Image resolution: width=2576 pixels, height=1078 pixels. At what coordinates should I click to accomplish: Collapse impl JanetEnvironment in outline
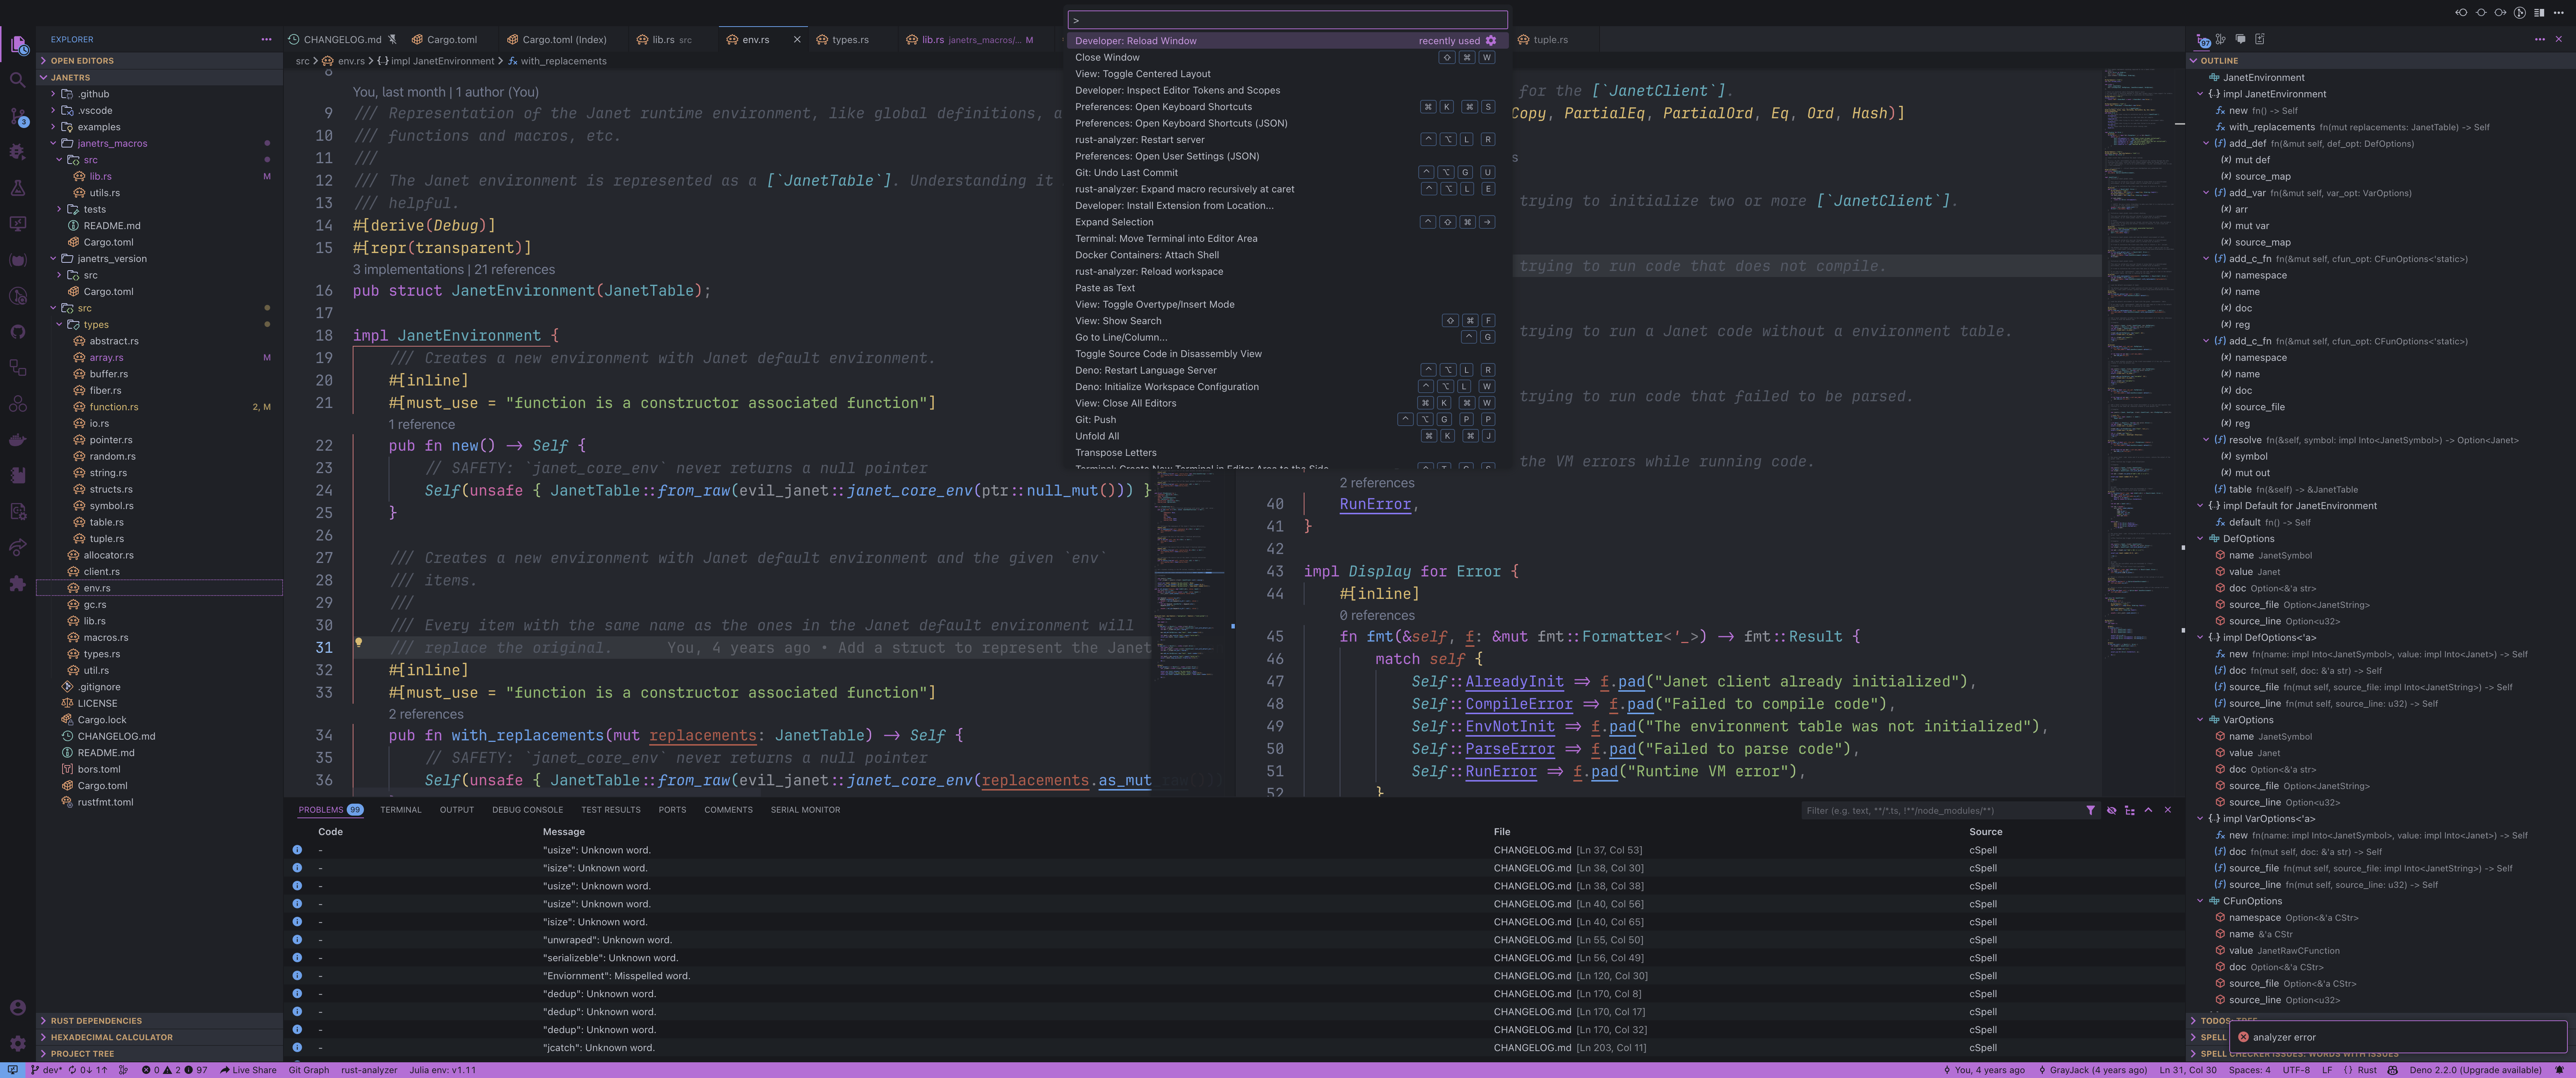pyautogui.click(x=2200, y=94)
